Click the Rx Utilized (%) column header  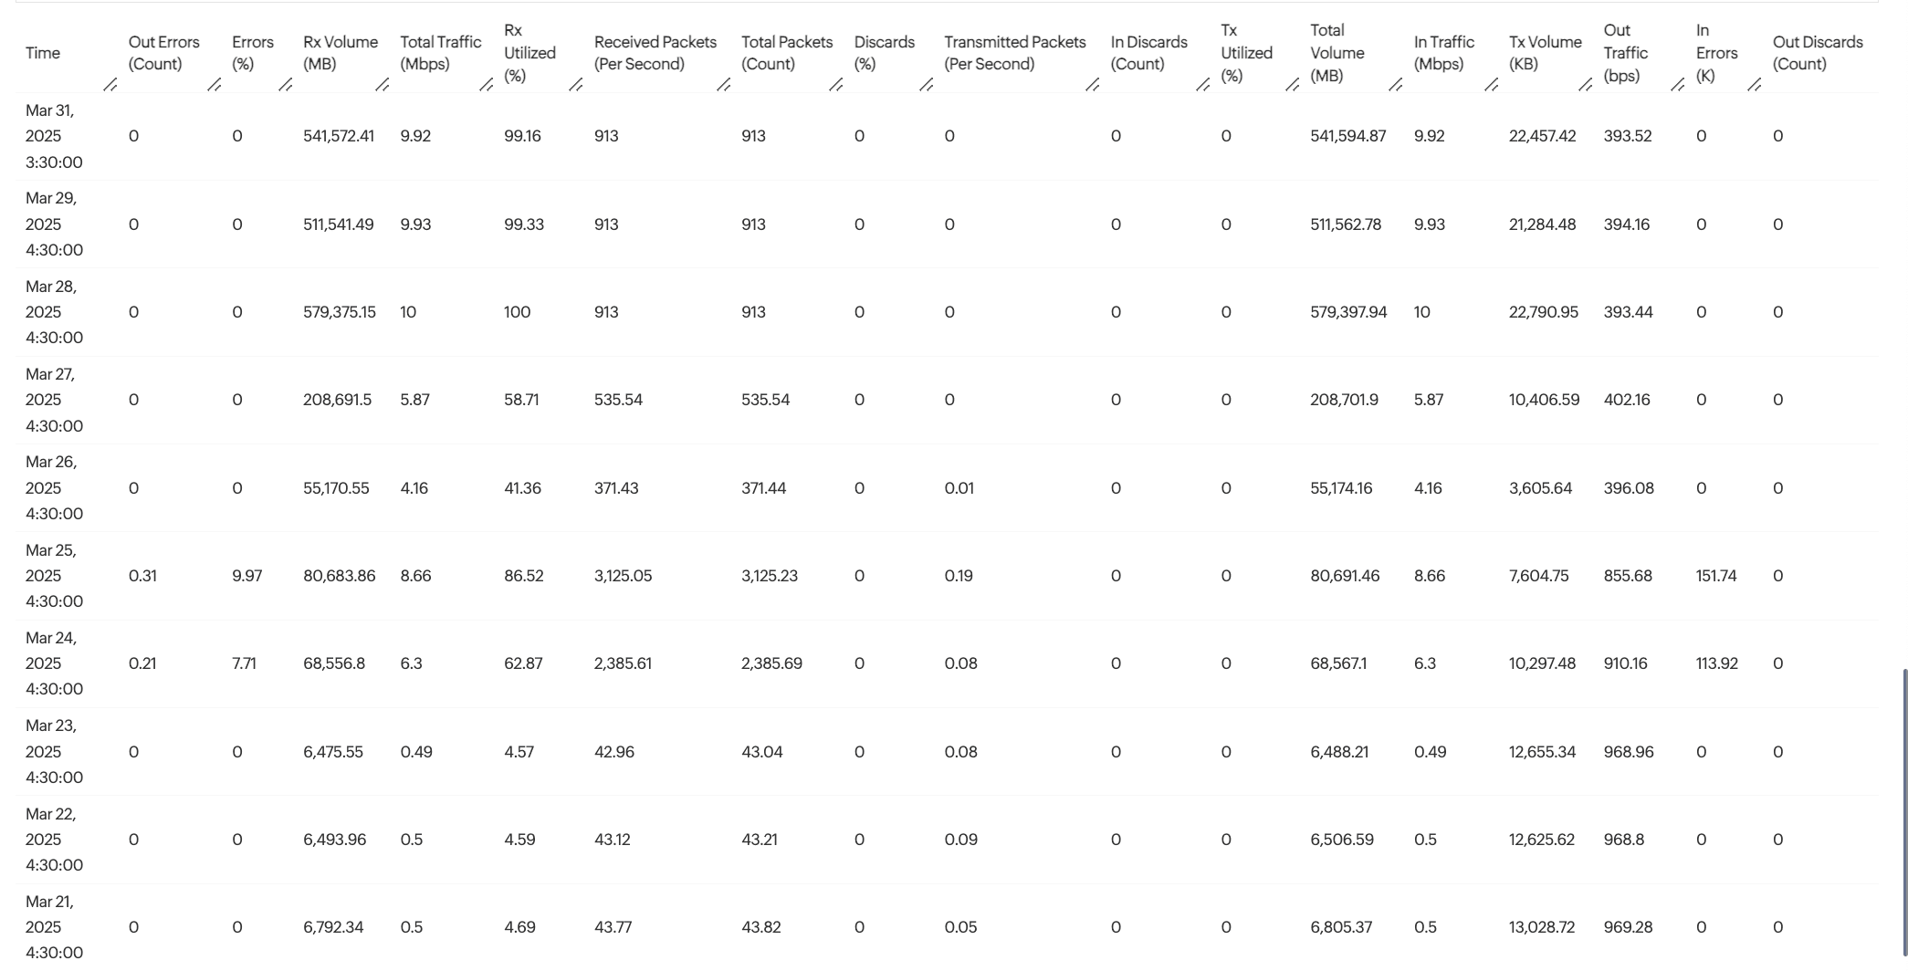529,53
